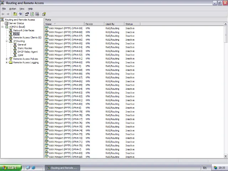
Task: Select Remote Access Clients (0) node
Action: click(27, 37)
